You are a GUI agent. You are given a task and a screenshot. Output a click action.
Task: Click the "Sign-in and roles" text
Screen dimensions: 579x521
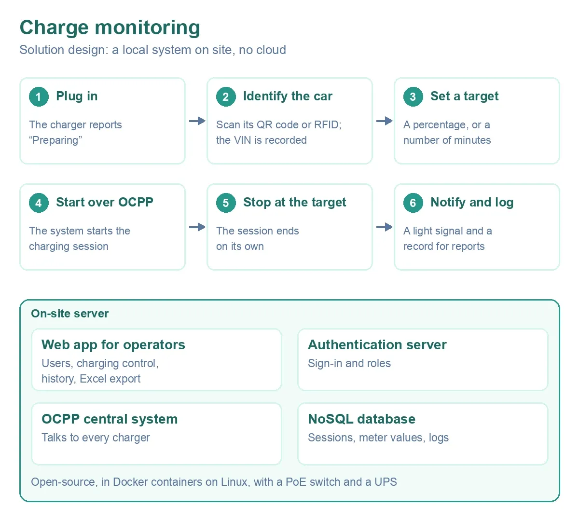coord(349,363)
